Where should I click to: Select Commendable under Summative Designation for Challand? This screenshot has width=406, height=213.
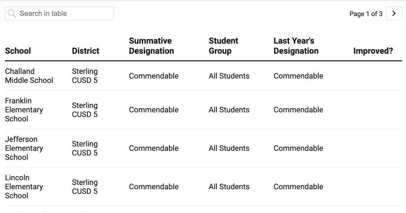click(x=154, y=76)
